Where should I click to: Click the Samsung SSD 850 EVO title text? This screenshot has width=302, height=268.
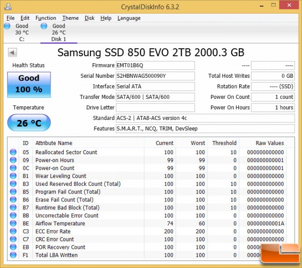[x=151, y=52]
